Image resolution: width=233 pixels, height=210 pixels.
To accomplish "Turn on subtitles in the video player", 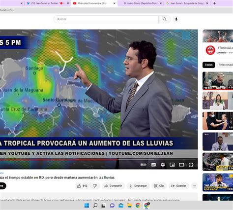I will [153, 165].
